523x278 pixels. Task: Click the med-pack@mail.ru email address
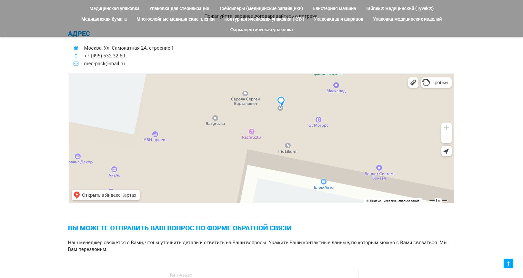click(x=104, y=64)
